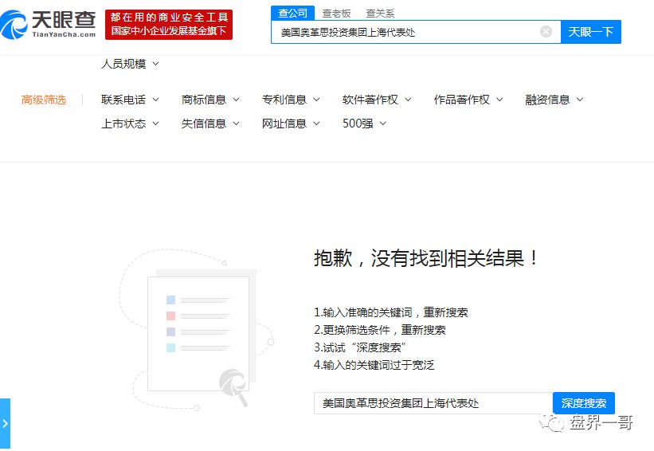Open the 人员规模 dropdown

[x=130, y=64]
